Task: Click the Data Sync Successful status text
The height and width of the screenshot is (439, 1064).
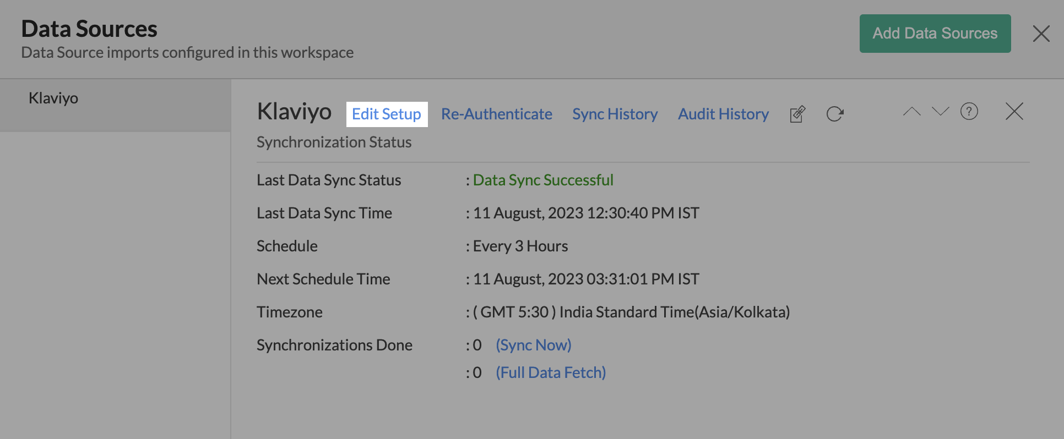Action: click(x=543, y=180)
